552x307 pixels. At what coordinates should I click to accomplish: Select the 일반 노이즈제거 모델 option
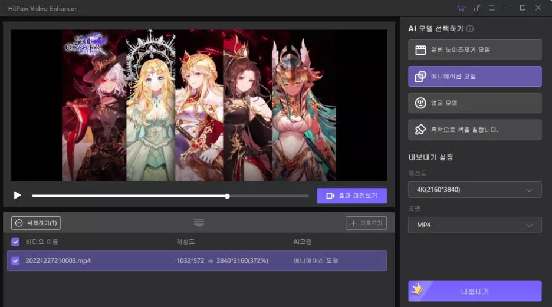click(x=475, y=49)
